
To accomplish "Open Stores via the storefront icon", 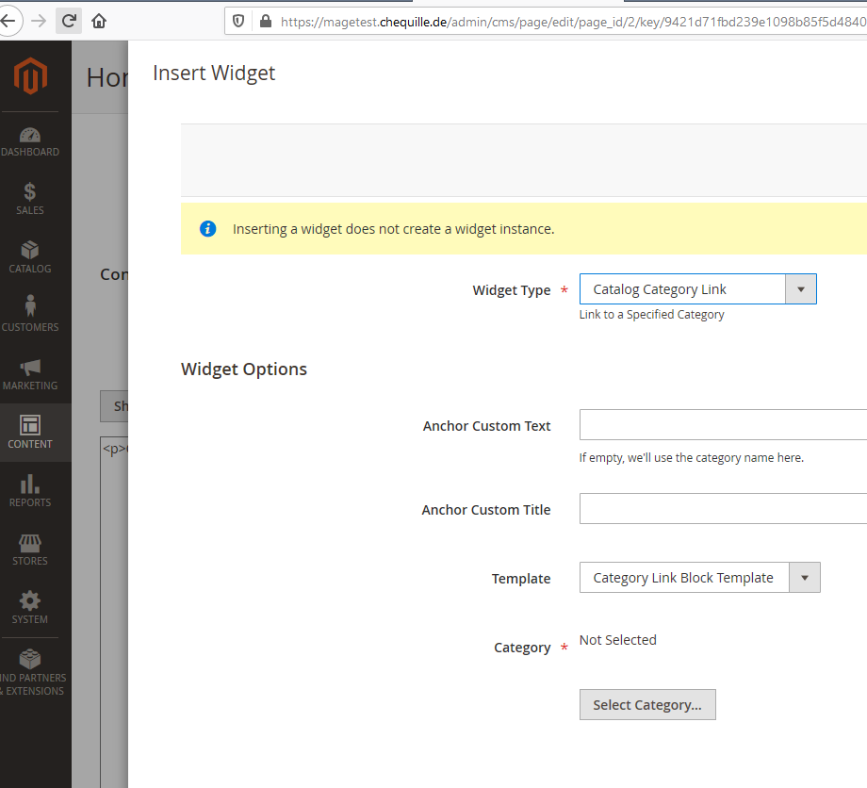I will coord(29,549).
